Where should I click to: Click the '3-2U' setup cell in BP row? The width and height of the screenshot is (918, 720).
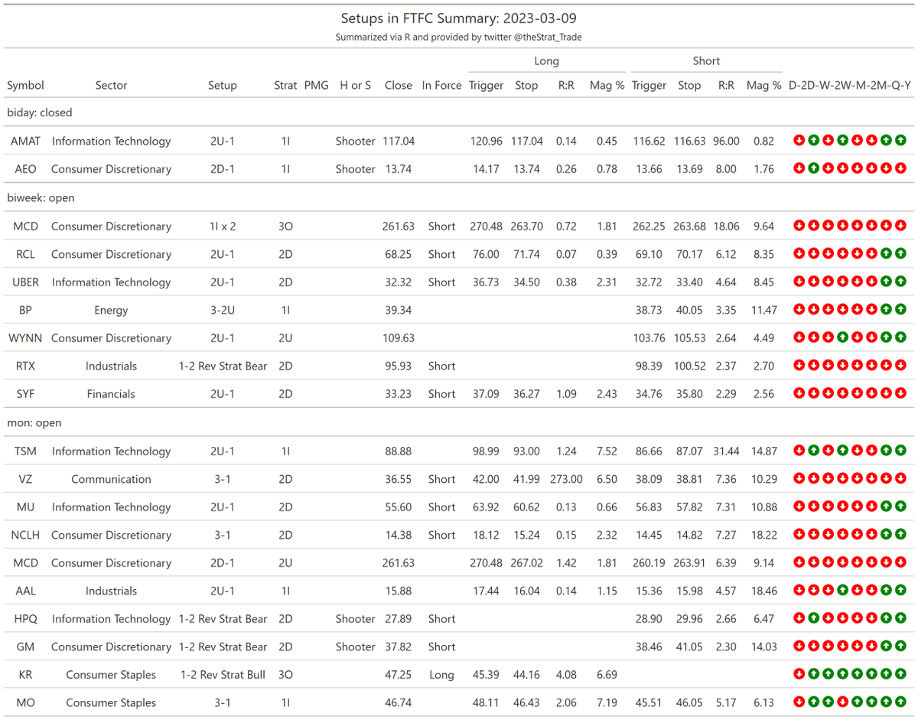[223, 310]
